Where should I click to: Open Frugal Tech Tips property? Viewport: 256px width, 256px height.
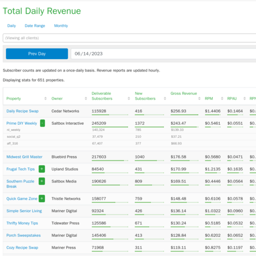(x=20, y=169)
